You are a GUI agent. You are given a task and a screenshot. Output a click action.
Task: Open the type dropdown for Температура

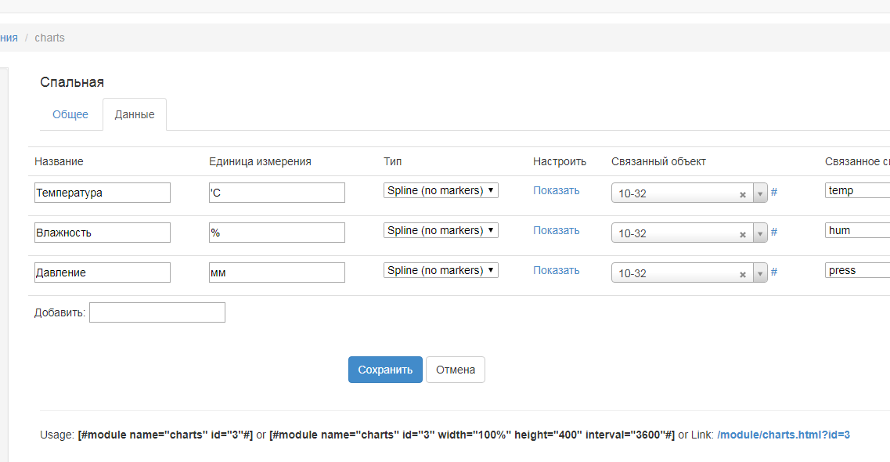pos(441,190)
